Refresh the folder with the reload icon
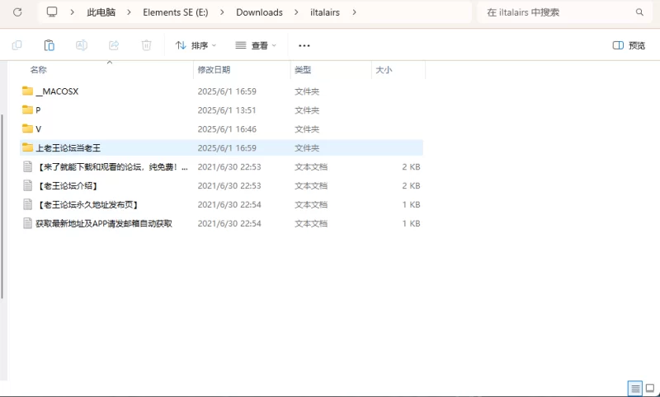This screenshot has height=397, width=660. [17, 12]
